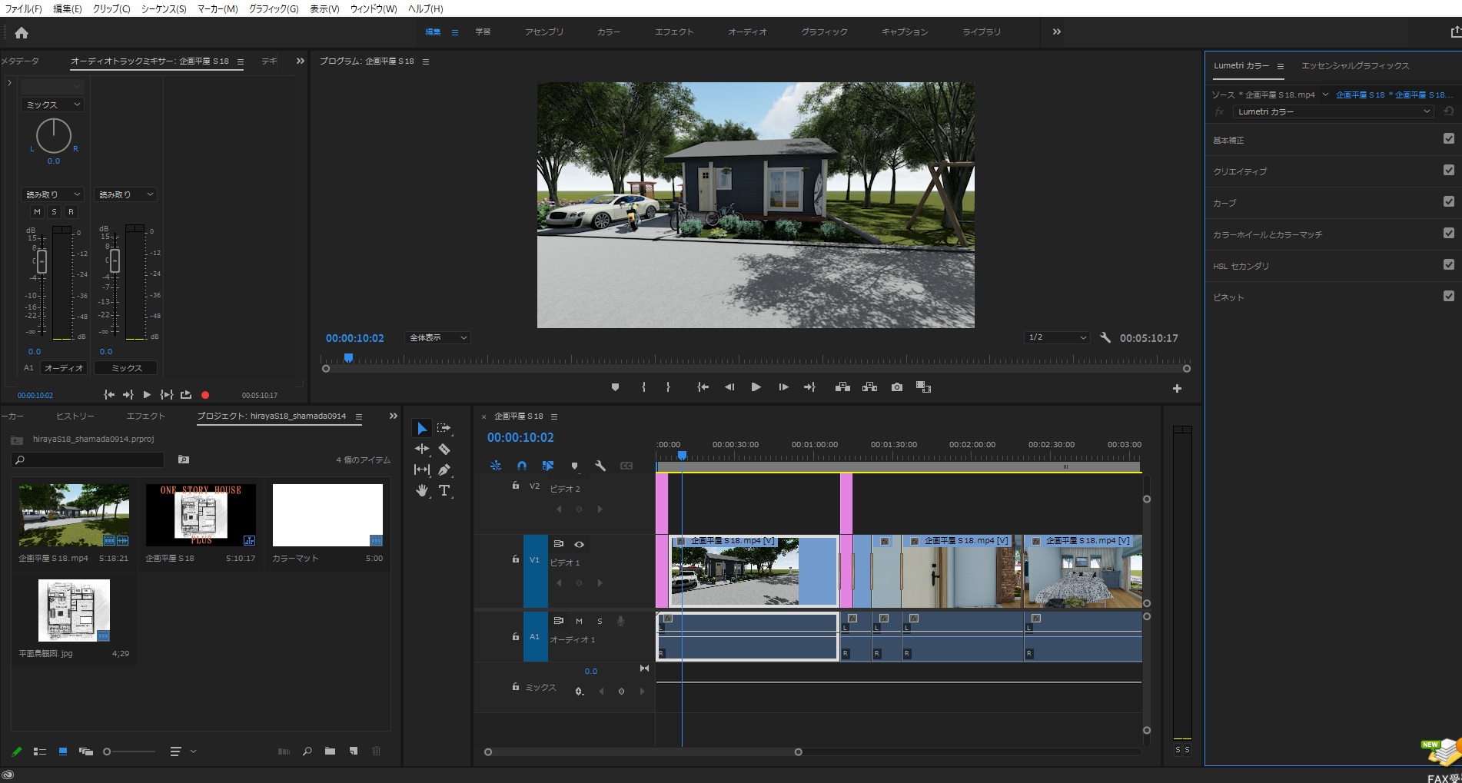Add marker in program monitor

point(615,387)
